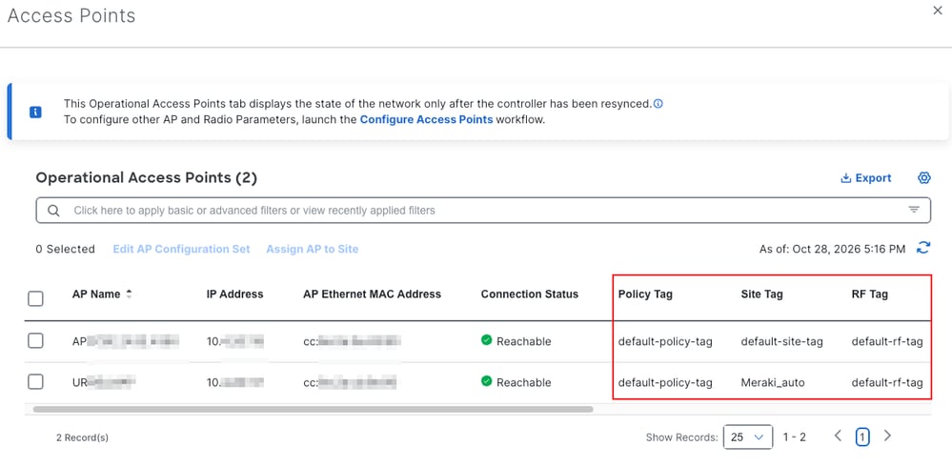
Task: Click the blue info banner icon
Action: tap(36, 112)
